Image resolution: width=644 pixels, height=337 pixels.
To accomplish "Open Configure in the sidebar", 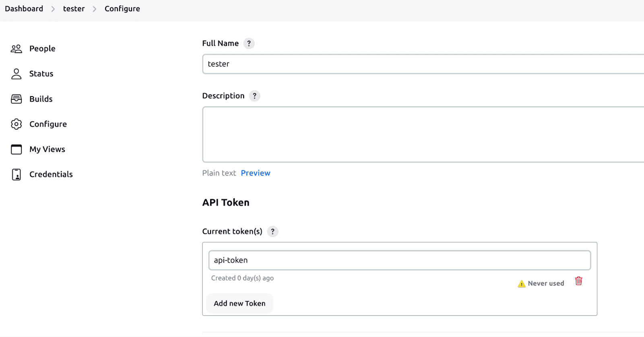I will click(48, 124).
